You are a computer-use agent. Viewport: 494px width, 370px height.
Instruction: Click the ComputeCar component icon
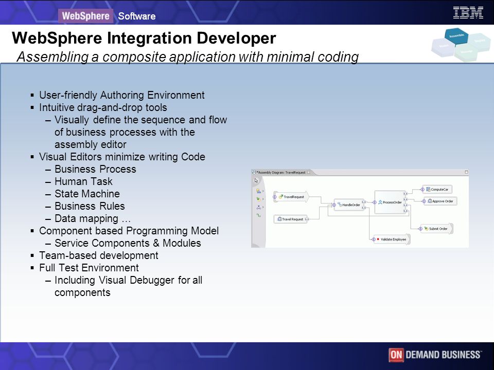point(428,190)
